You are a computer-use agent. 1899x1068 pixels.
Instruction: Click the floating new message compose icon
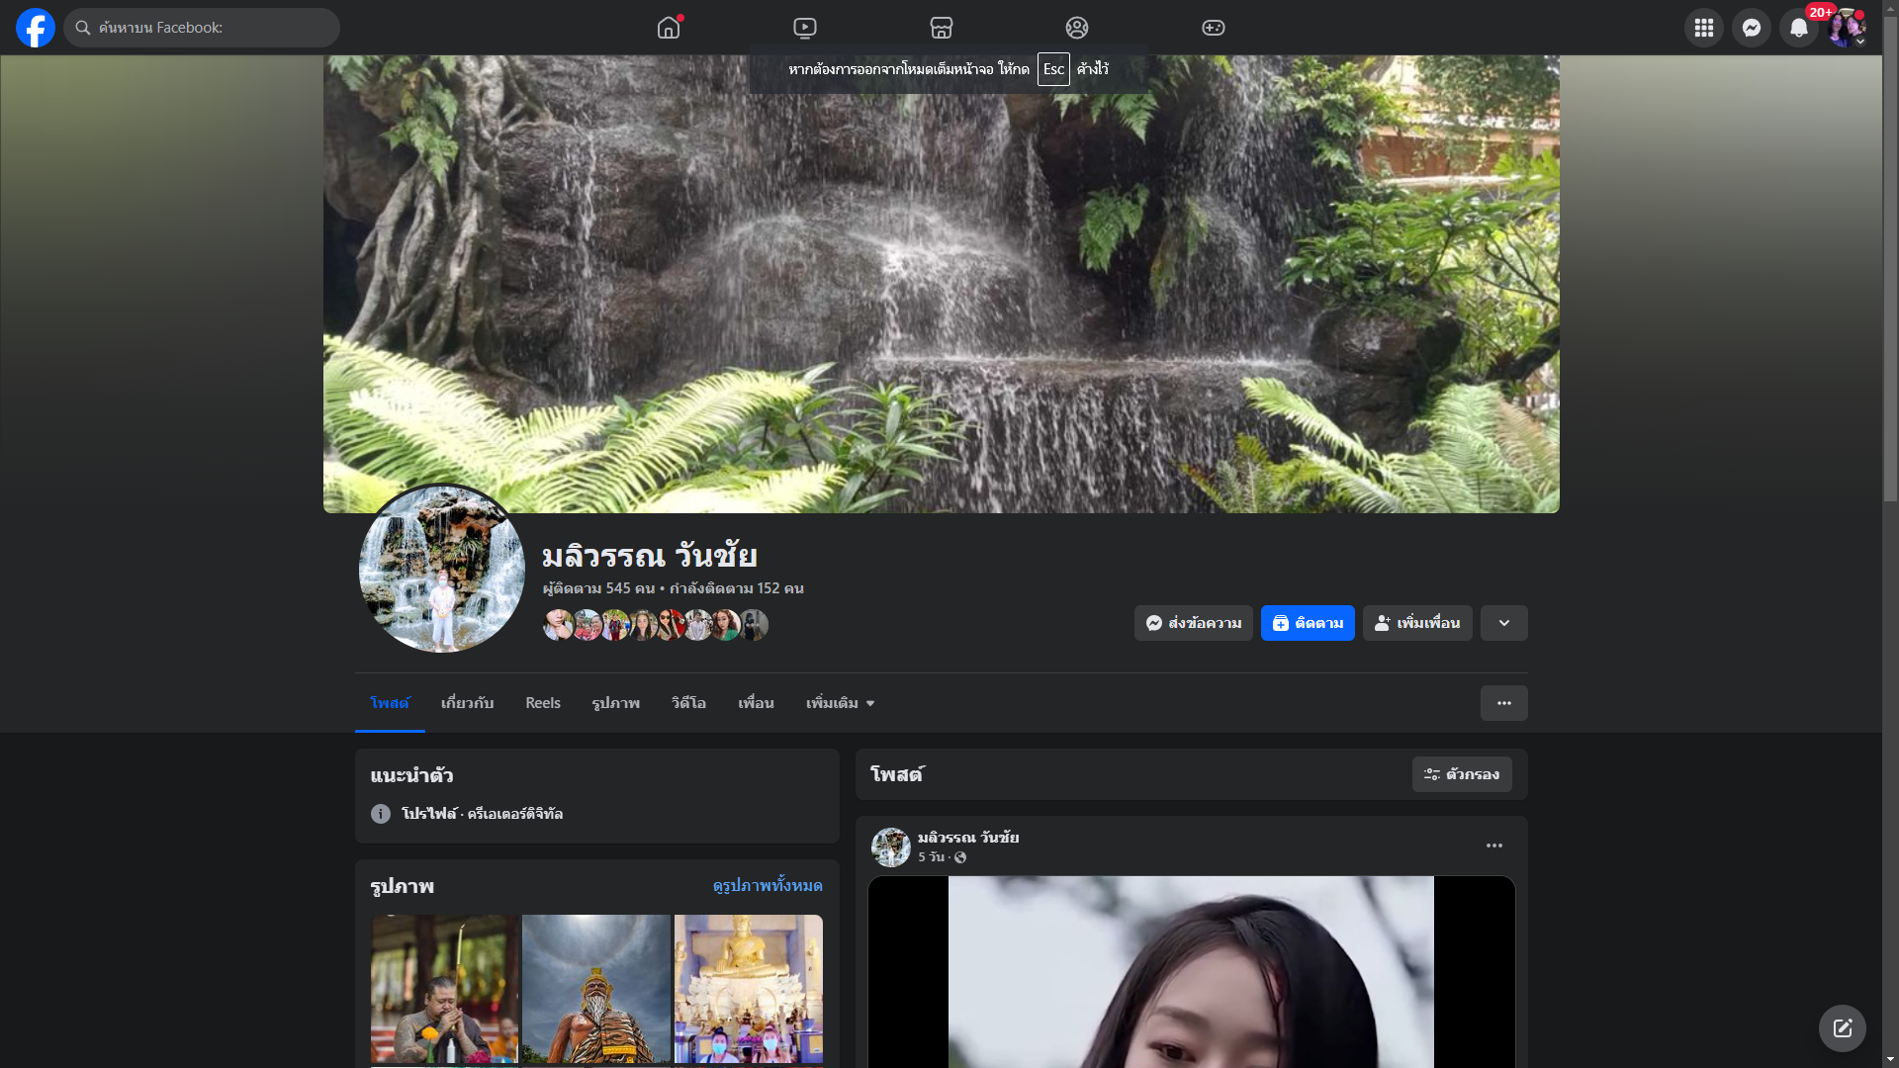click(x=1842, y=1028)
